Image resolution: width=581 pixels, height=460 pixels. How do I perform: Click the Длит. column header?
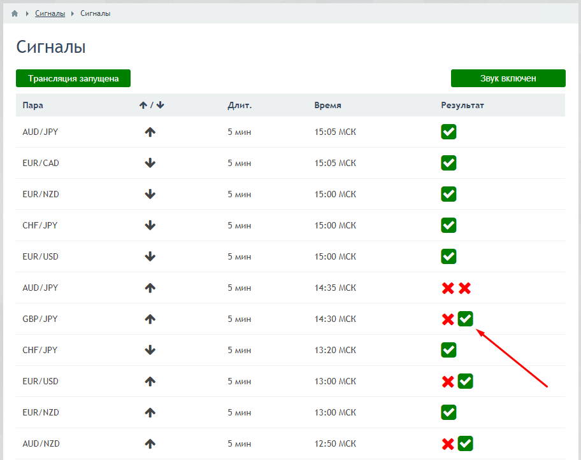pos(240,106)
